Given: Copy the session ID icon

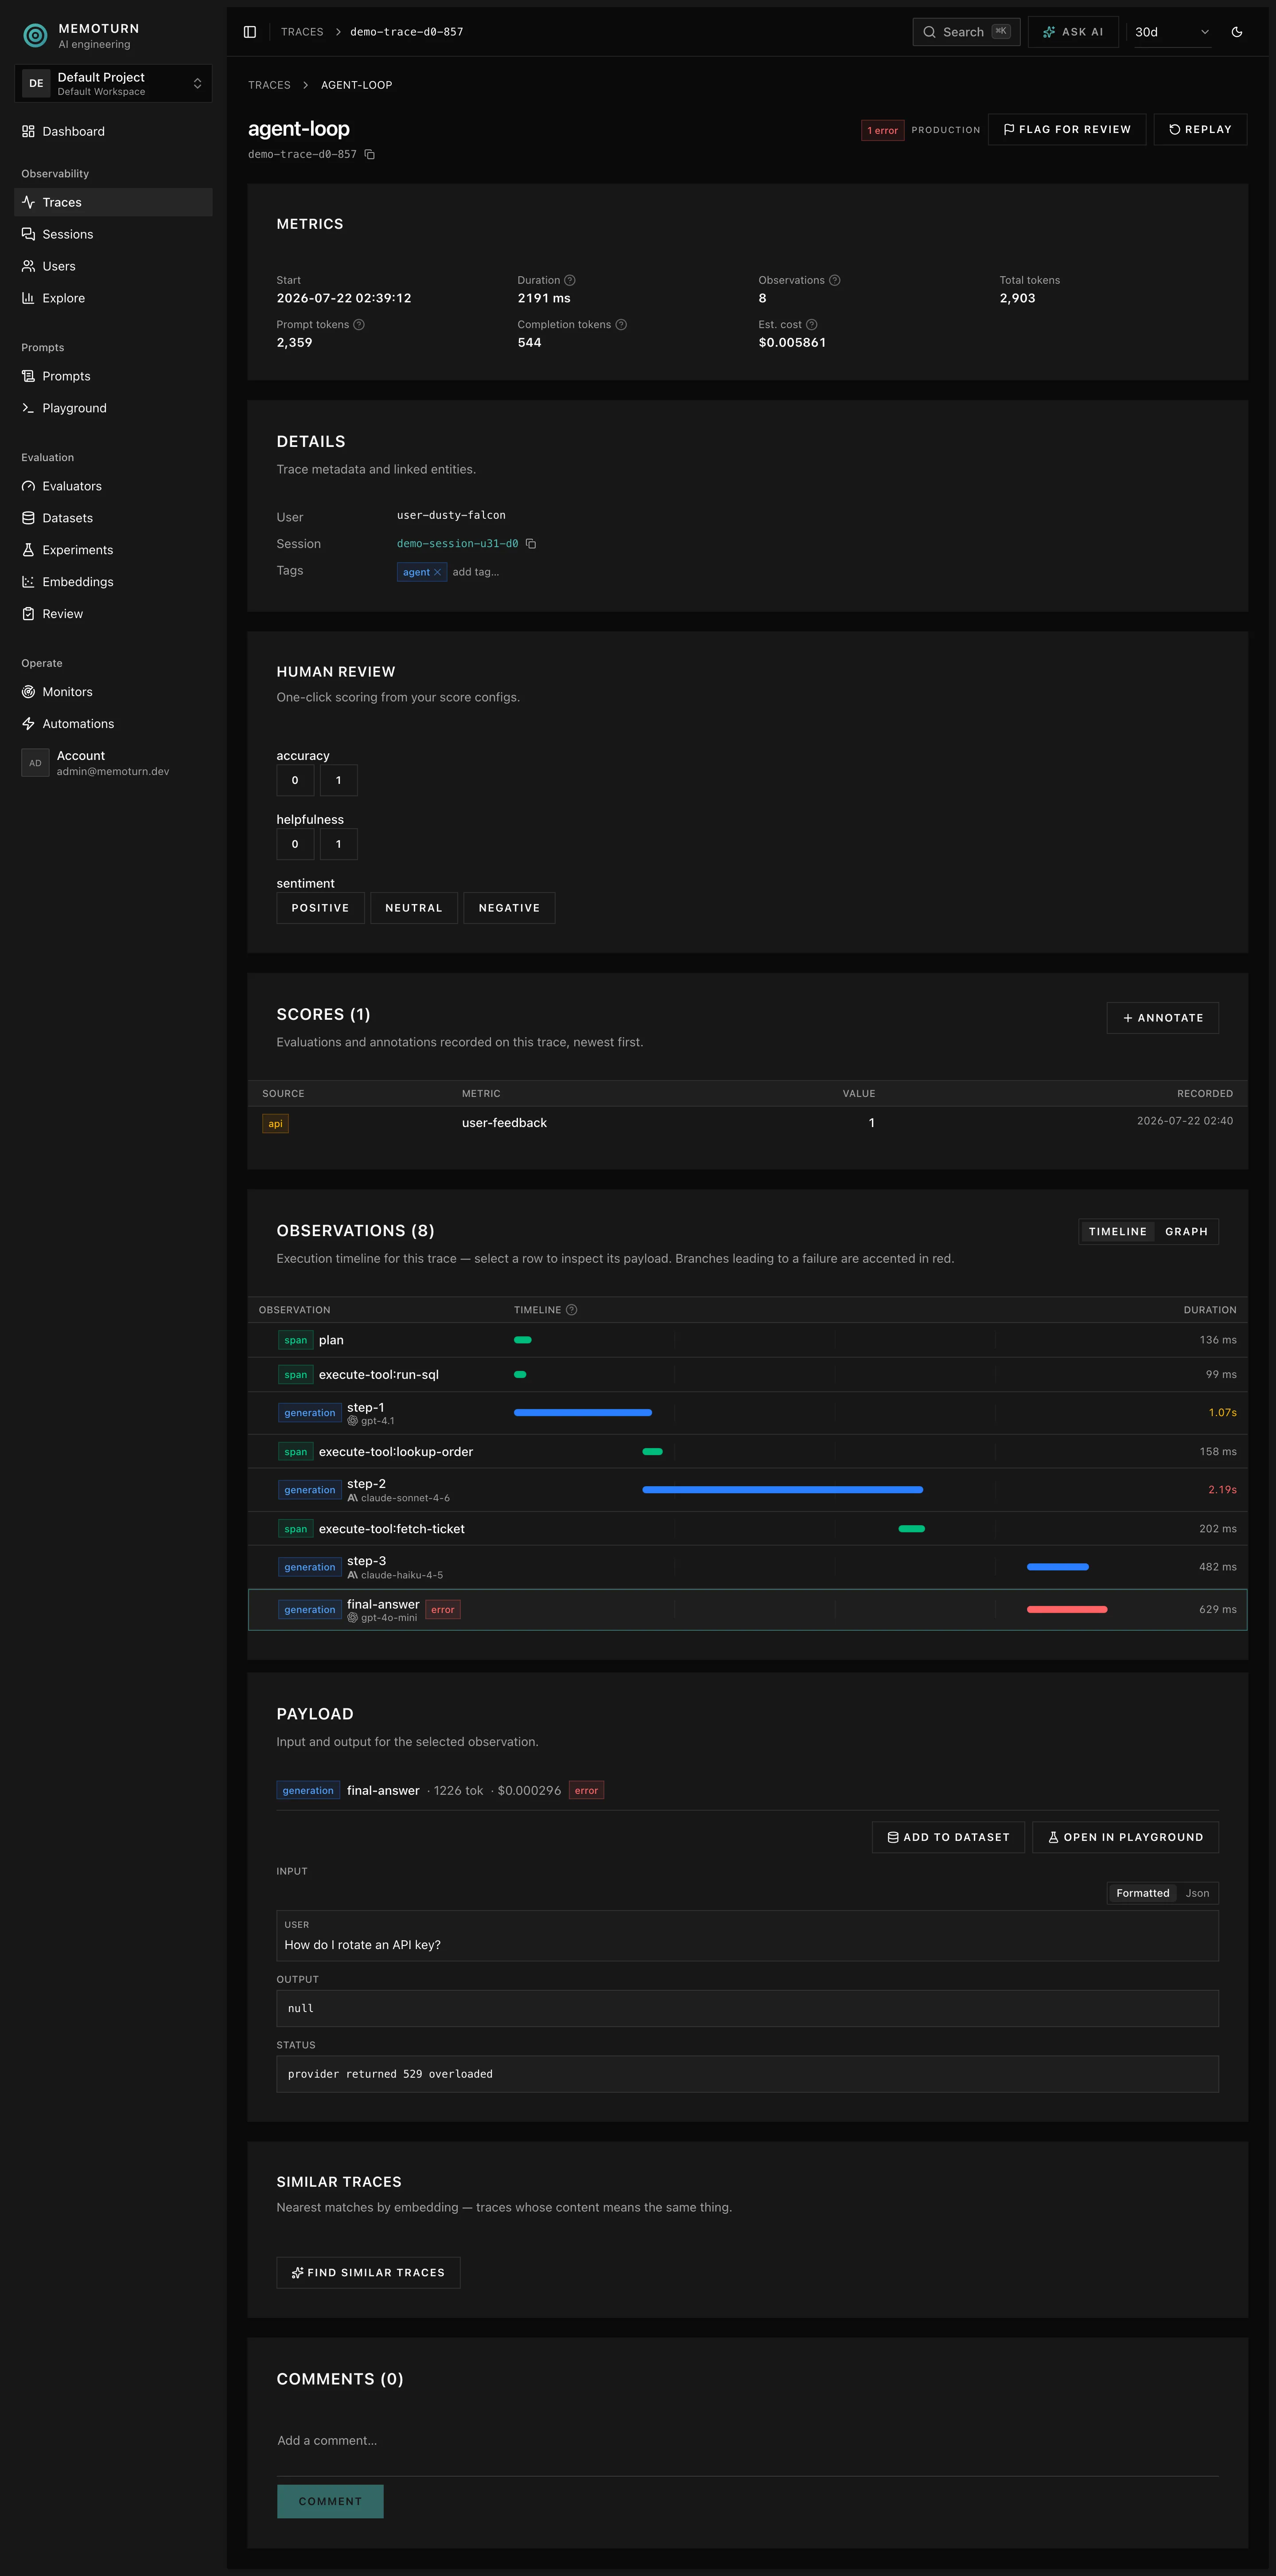Looking at the screenshot, I should (x=531, y=544).
